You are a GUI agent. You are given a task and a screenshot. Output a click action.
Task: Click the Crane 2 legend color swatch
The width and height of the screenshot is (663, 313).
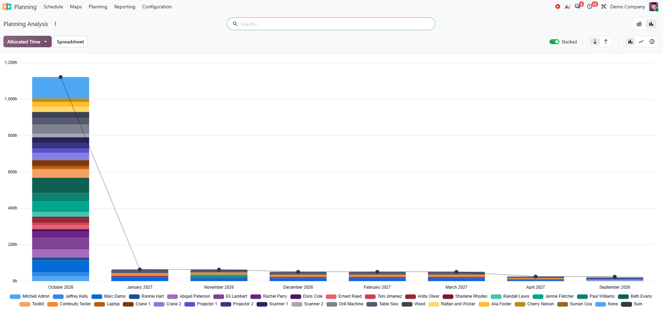pos(159,304)
